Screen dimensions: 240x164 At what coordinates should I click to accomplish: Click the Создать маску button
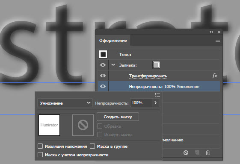point(118,117)
